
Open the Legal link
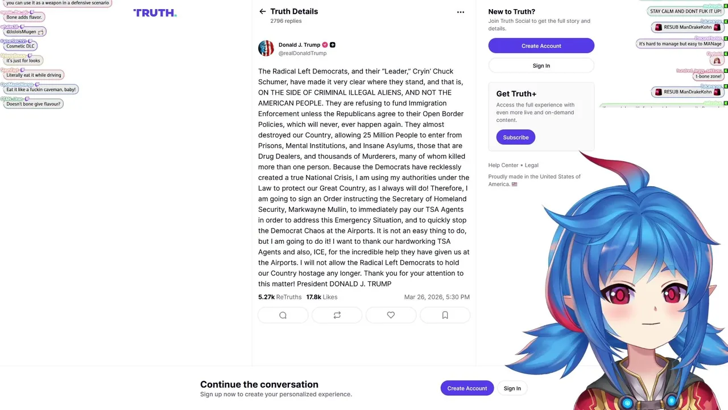pos(531,165)
